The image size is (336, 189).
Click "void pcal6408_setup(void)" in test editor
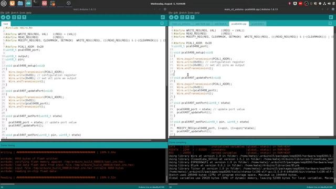point(25,66)
